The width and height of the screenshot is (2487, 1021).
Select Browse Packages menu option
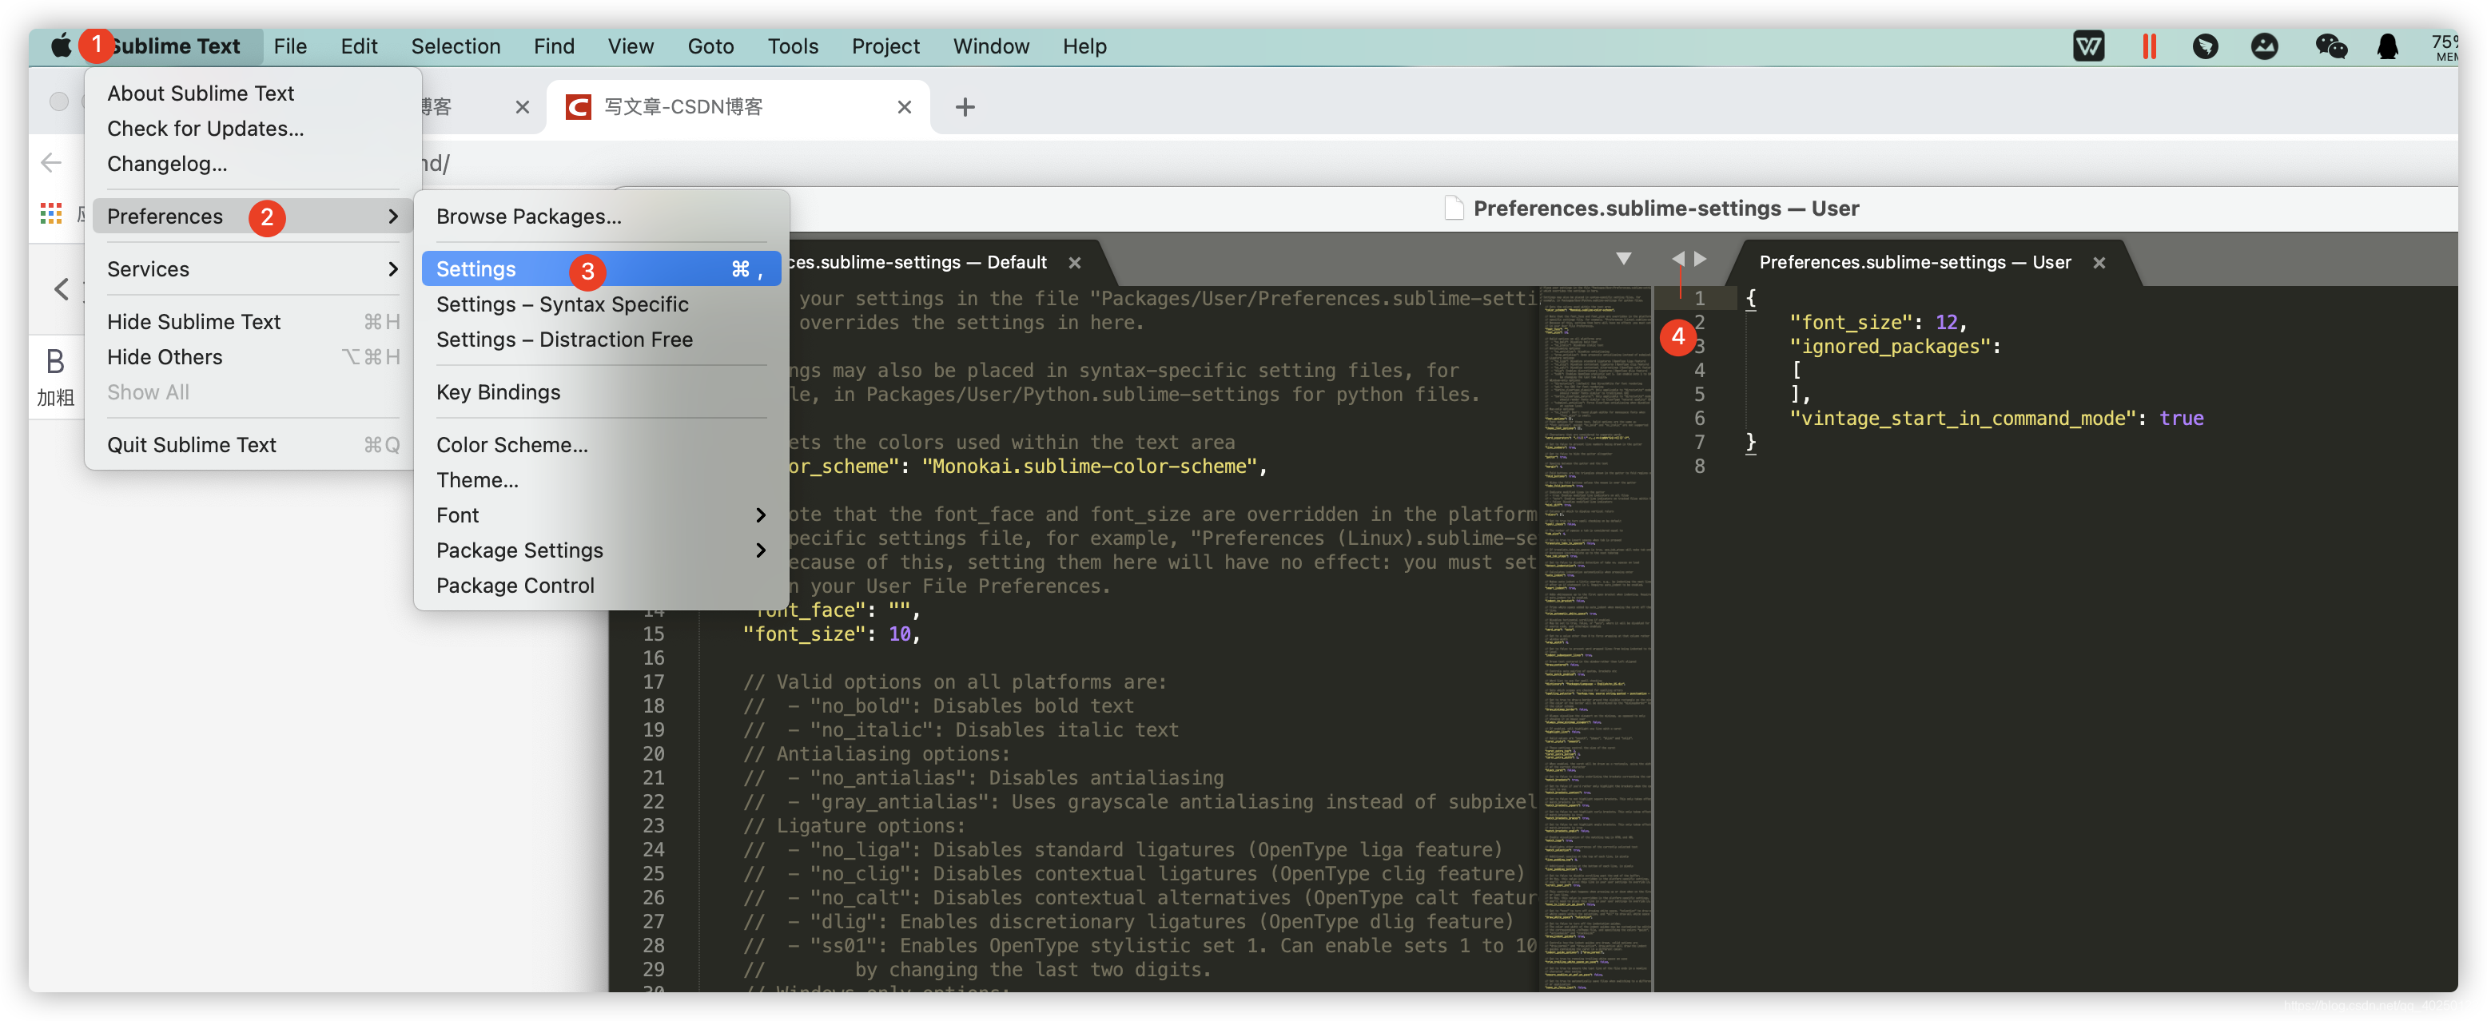(x=528, y=216)
